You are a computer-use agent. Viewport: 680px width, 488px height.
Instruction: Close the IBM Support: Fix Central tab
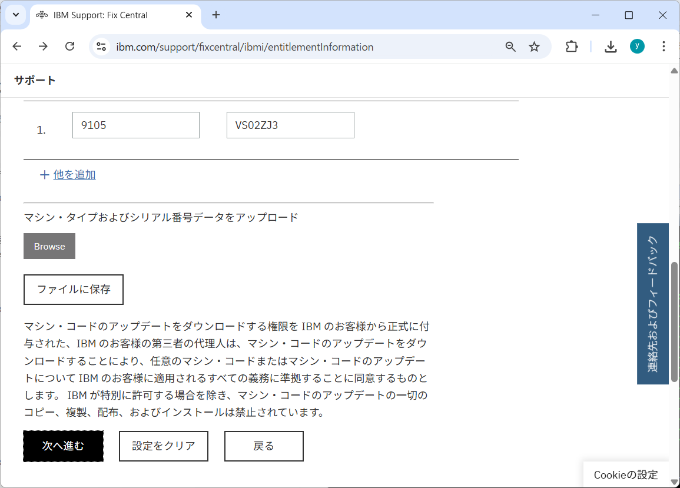tap(188, 15)
